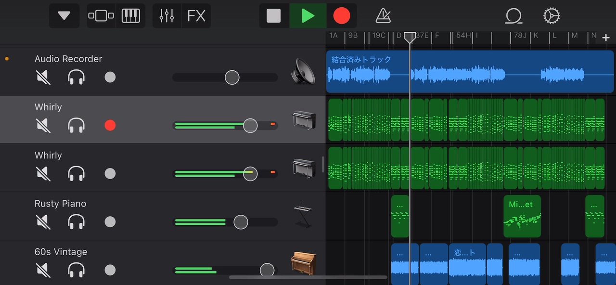Solo the selected first Whirly track
The image size is (616, 285).
(77, 125)
